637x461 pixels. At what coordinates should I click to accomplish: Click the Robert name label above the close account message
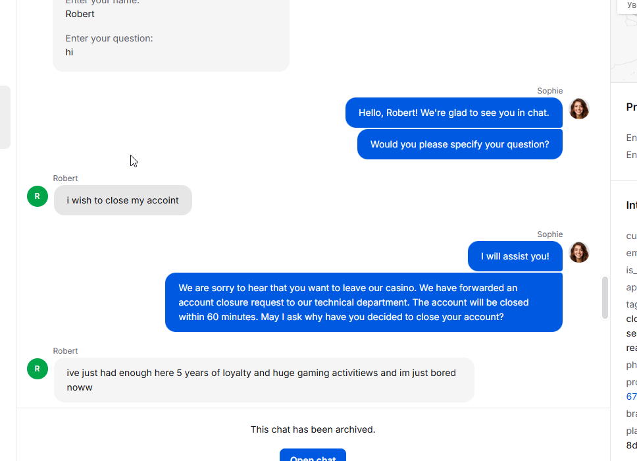click(x=65, y=178)
